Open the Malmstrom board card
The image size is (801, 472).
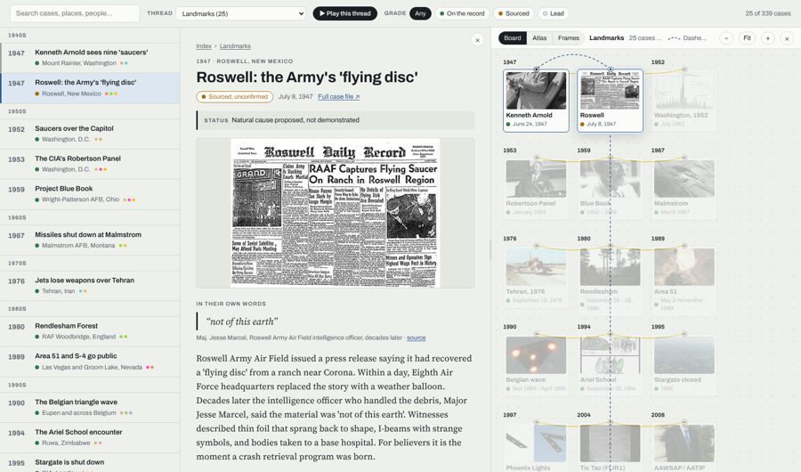tap(684, 189)
